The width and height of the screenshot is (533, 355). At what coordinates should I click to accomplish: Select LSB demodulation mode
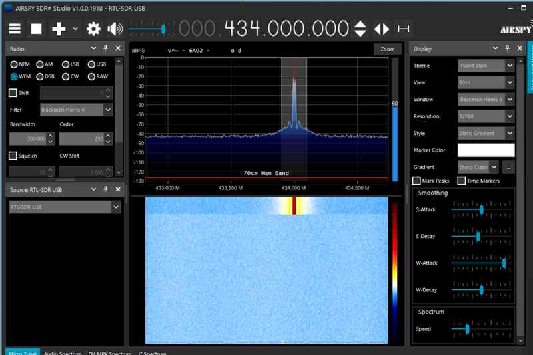[x=71, y=64]
